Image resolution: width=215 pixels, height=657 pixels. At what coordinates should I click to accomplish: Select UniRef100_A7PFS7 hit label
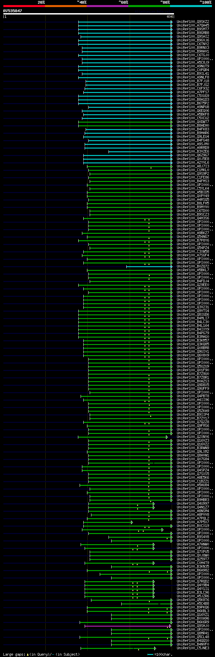tap(193, 92)
